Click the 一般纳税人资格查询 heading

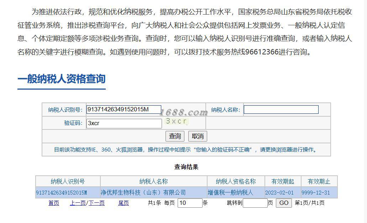click(62, 79)
